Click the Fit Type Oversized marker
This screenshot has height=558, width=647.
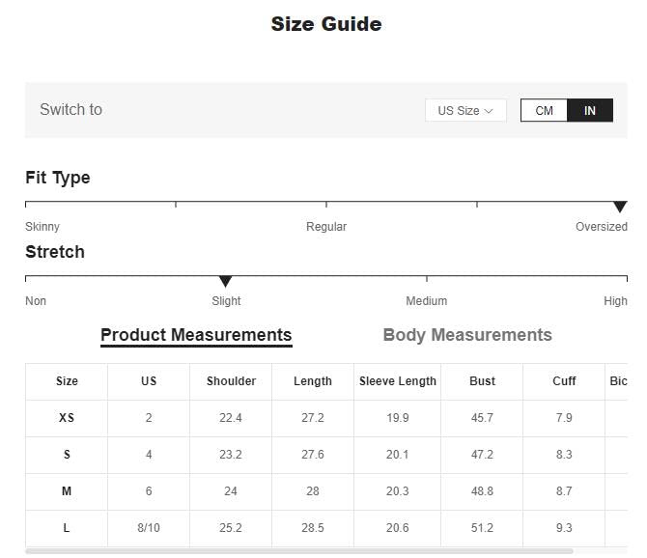[620, 207]
